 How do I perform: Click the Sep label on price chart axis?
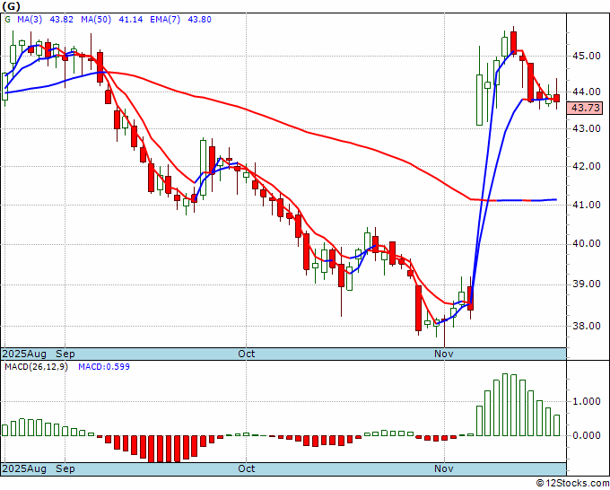(65, 354)
